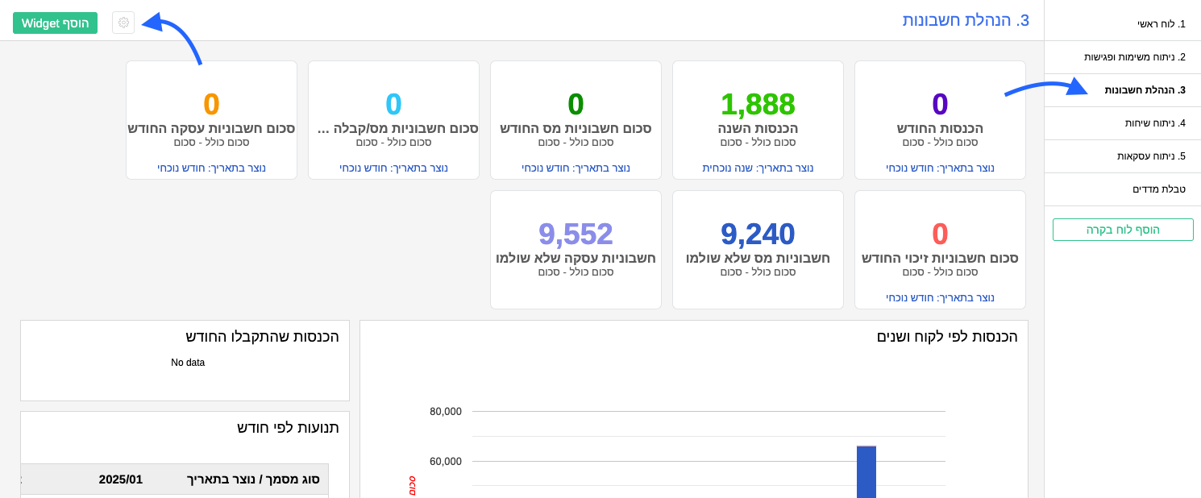1201x498 pixels.
Task: Click the 'הכנסות לפי לקוח ושנים' chart title
Action: coord(947,336)
